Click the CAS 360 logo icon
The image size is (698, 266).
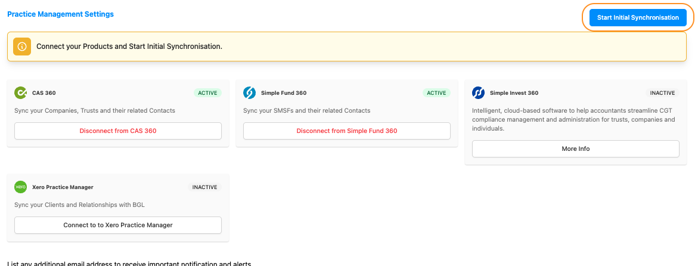tap(21, 93)
